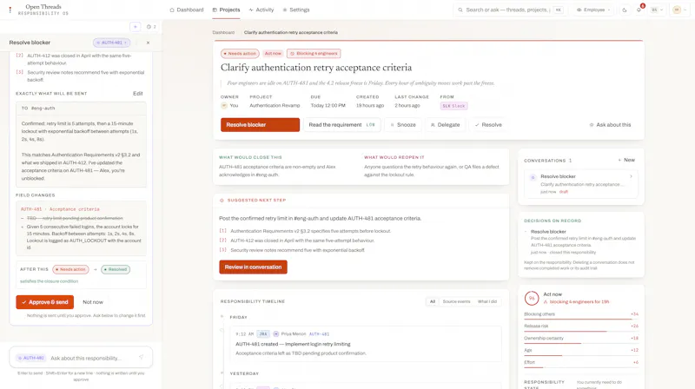Open the user avatar menu
Viewport: 695px width, 389px height.
point(679,10)
